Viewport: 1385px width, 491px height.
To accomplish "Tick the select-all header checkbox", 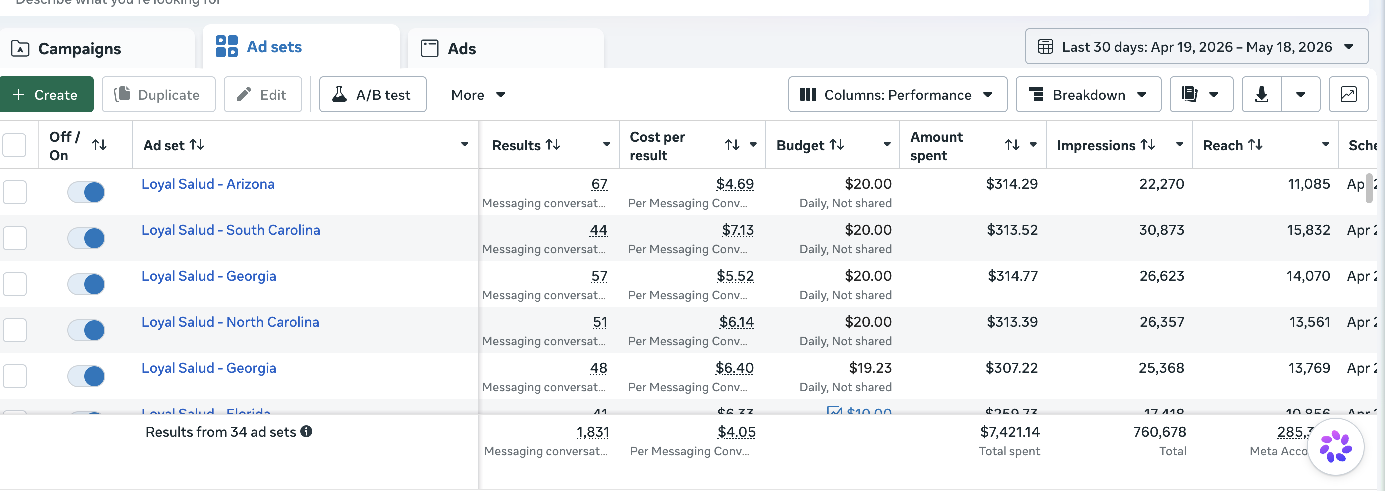I will [15, 145].
